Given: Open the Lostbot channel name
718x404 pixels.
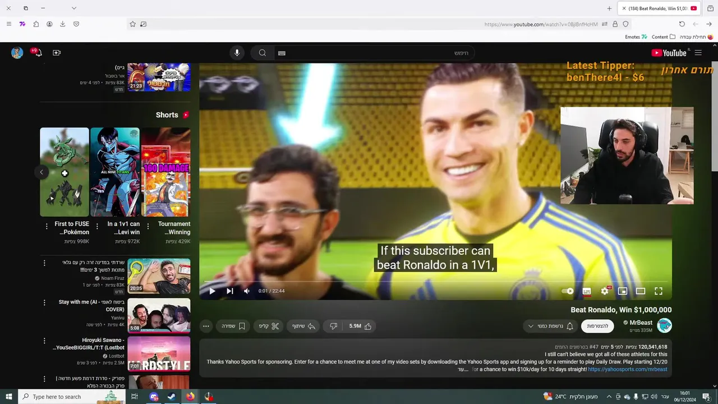Looking at the screenshot, I should (116, 356).
